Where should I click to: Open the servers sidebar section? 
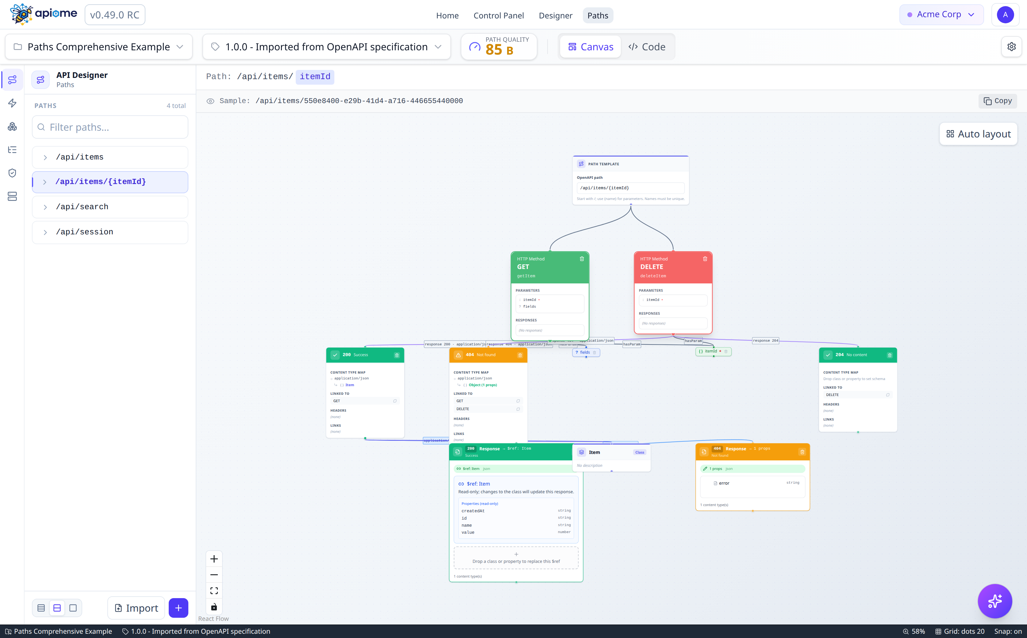tap(12, 196)
